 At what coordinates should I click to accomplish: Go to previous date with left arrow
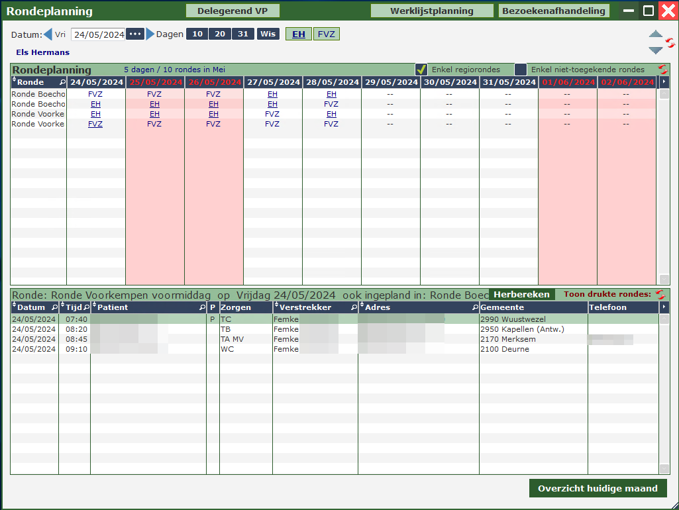point(48,34)
